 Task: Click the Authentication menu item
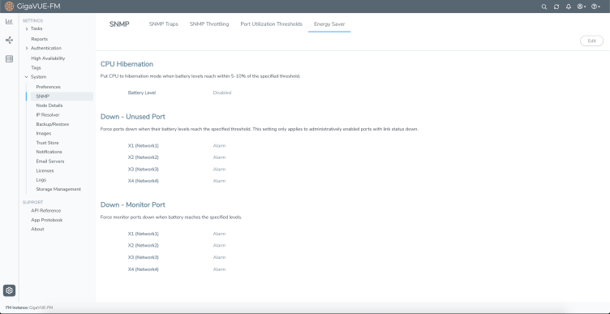point(46,48)
